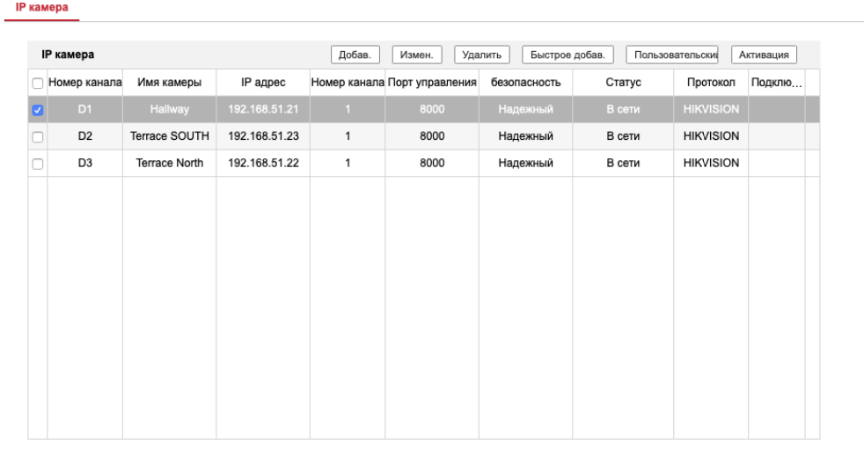Click port 8000 in Terrace North row
This screenshot has width=864, height=461.
coord(432,163)
